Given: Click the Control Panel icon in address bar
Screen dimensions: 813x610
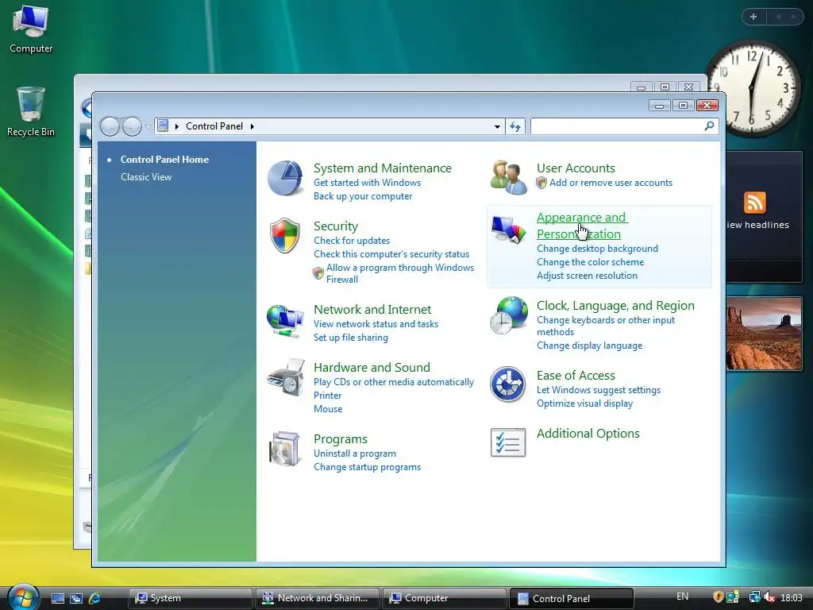Looking at the screenshot, I should pyautogui.click(x=163, y=126).
